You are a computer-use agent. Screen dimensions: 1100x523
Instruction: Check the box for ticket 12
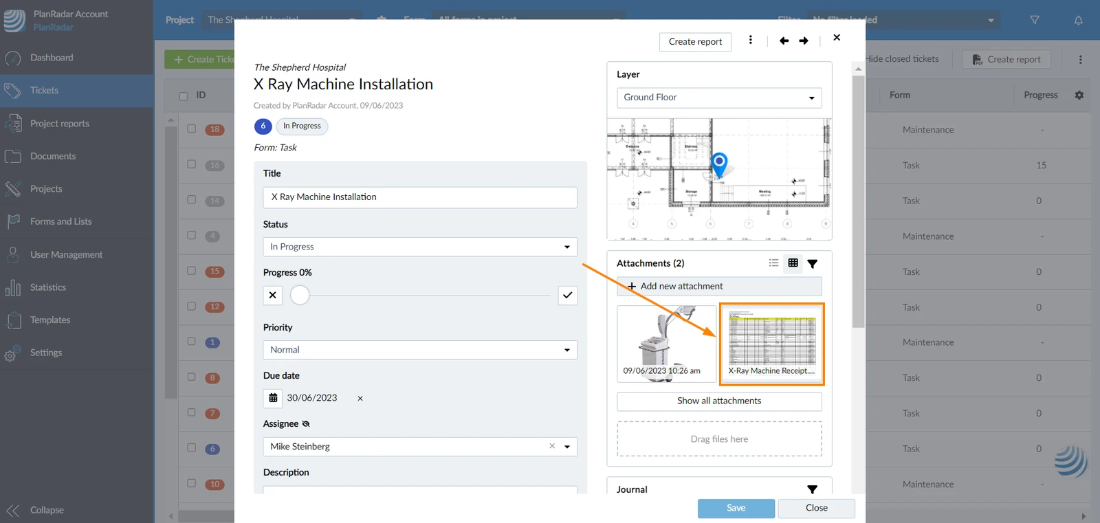point(192,306)
